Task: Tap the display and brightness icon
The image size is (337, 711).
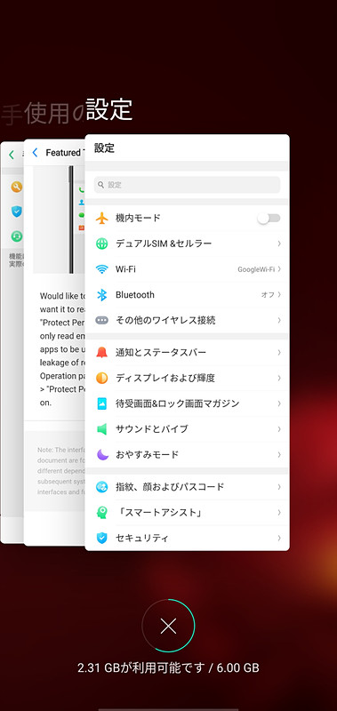Action: 102,379
